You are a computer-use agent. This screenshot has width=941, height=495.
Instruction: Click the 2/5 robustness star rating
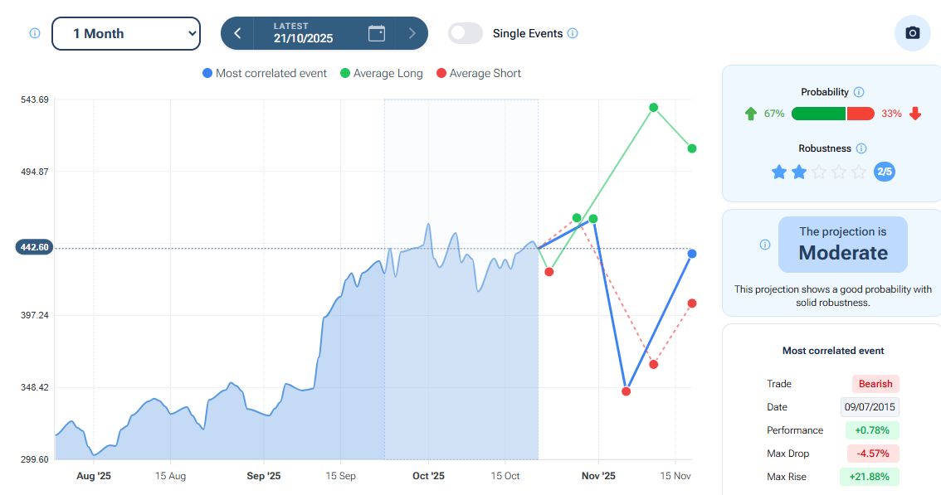[884, 172]
